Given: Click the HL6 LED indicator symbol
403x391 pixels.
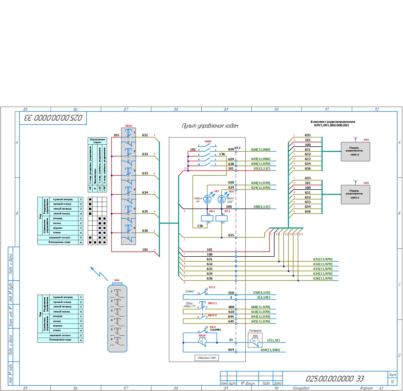Looking at the screenshot, I should 222,199.
